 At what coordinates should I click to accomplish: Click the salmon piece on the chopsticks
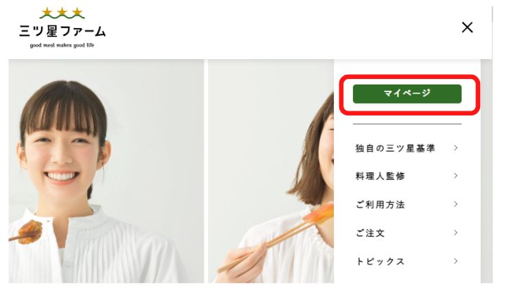pos(318,213)
